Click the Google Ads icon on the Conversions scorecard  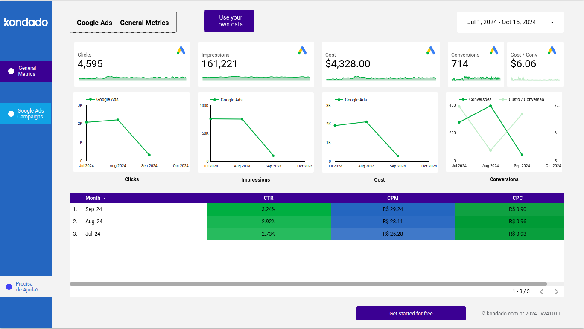(494, 50)
